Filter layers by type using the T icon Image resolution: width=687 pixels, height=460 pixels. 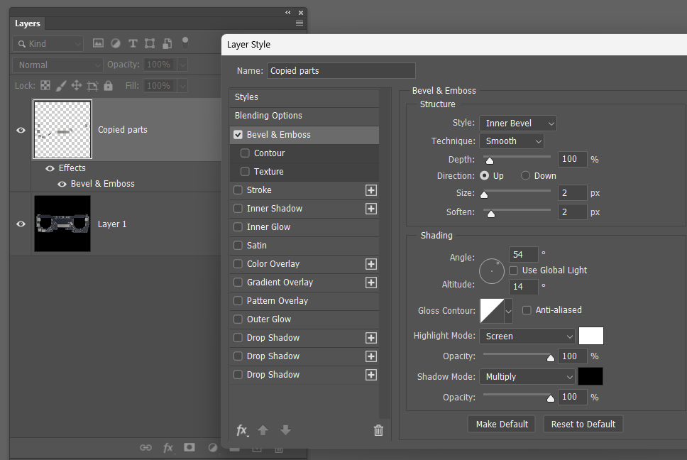pyautogui.click(x=133, y=43)
